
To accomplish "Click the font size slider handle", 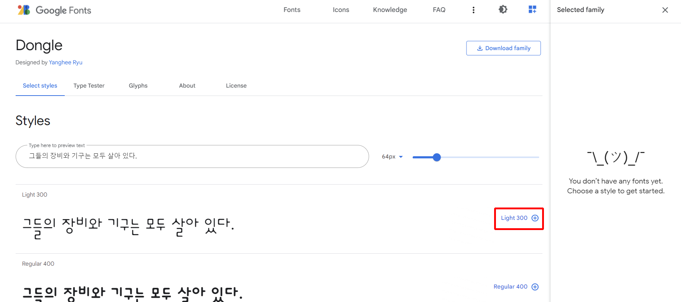I will click(x=437, y=157).
